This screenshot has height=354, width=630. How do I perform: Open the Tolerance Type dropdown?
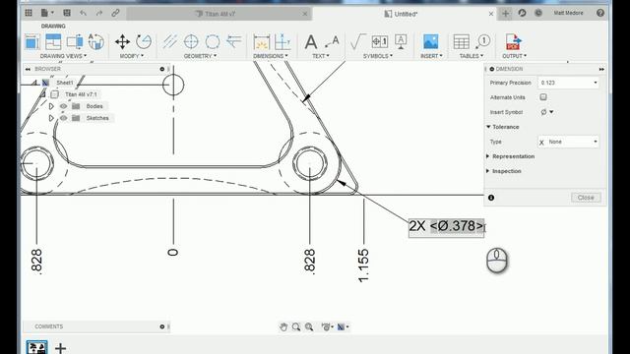coord(568,142)
